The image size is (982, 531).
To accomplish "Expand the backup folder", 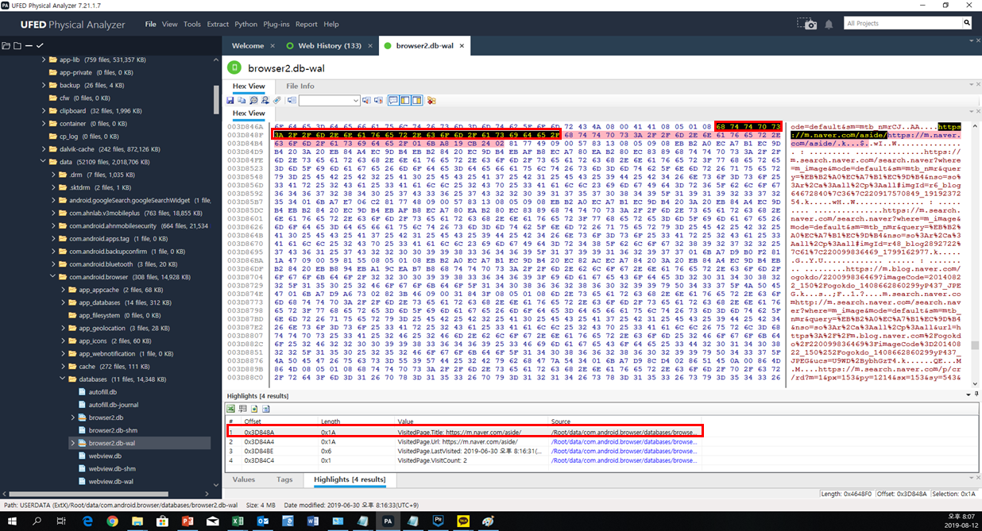I will (x=44, y=85).
